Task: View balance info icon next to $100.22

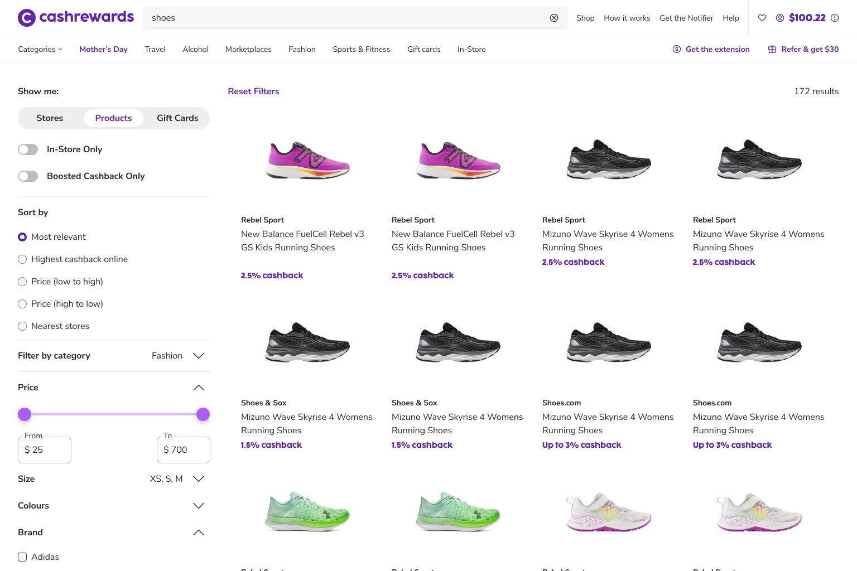Action: tap(835, 18)
